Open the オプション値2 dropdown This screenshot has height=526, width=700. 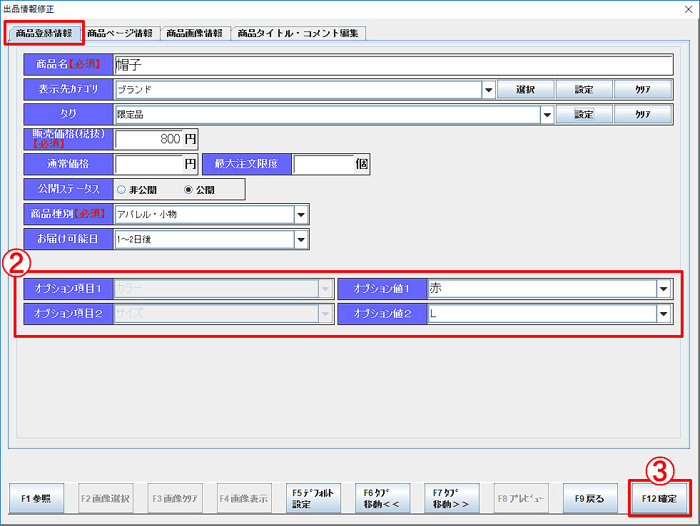point(664,314)
